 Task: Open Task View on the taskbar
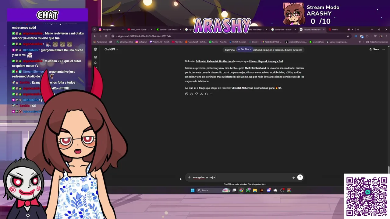(234, 190)
